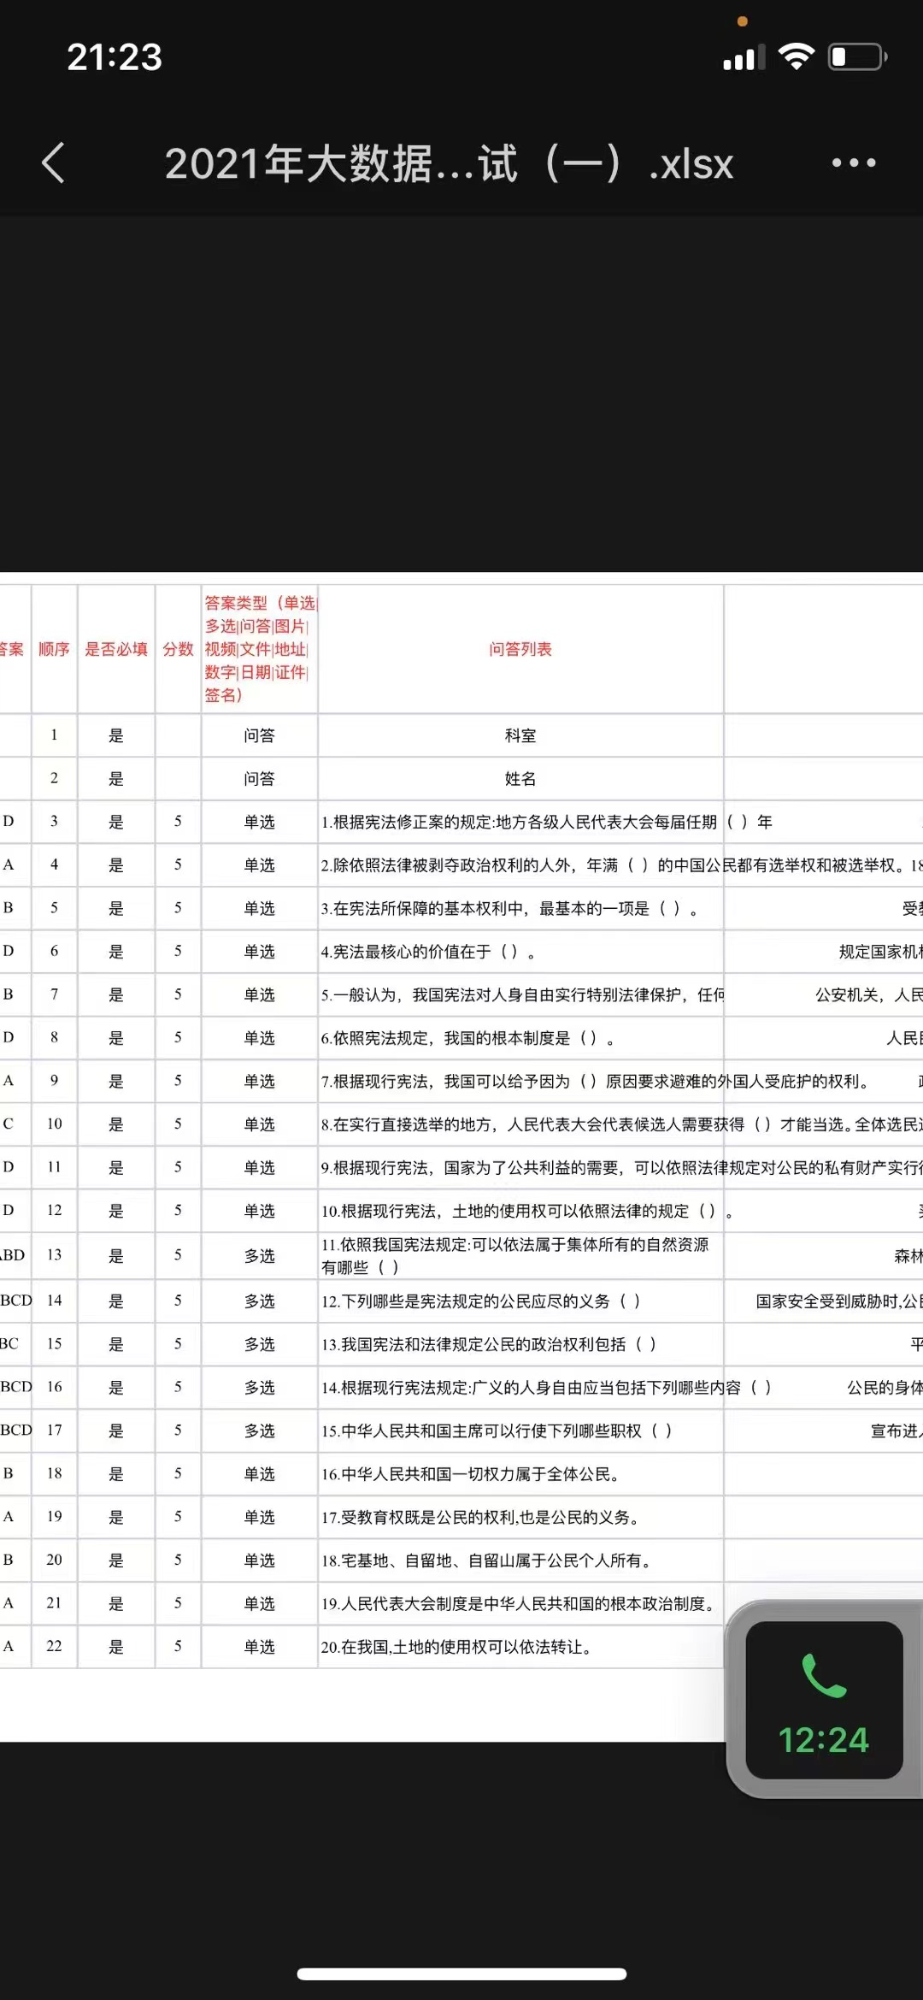Select question 19 人民代表大会制度
923x2000 pixels.
(520, 1603)
